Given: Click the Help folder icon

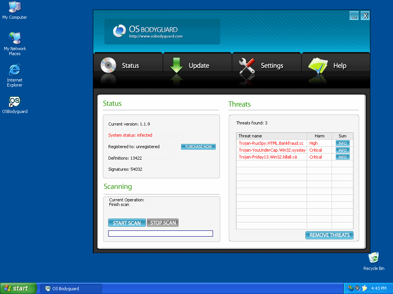Looking at the screenshot, I should [318, 65].
